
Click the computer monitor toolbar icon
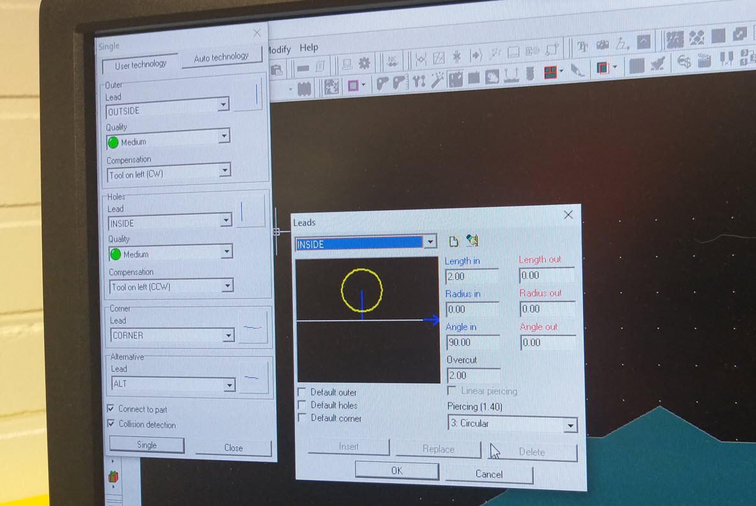[x=347, y=64]
